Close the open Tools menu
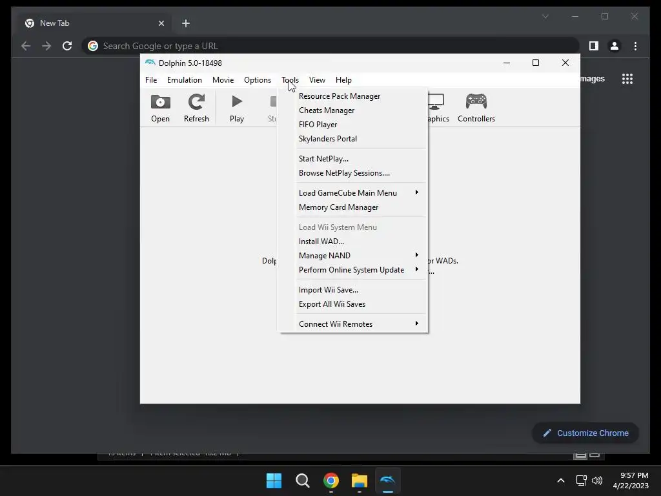 pos(290,80)
